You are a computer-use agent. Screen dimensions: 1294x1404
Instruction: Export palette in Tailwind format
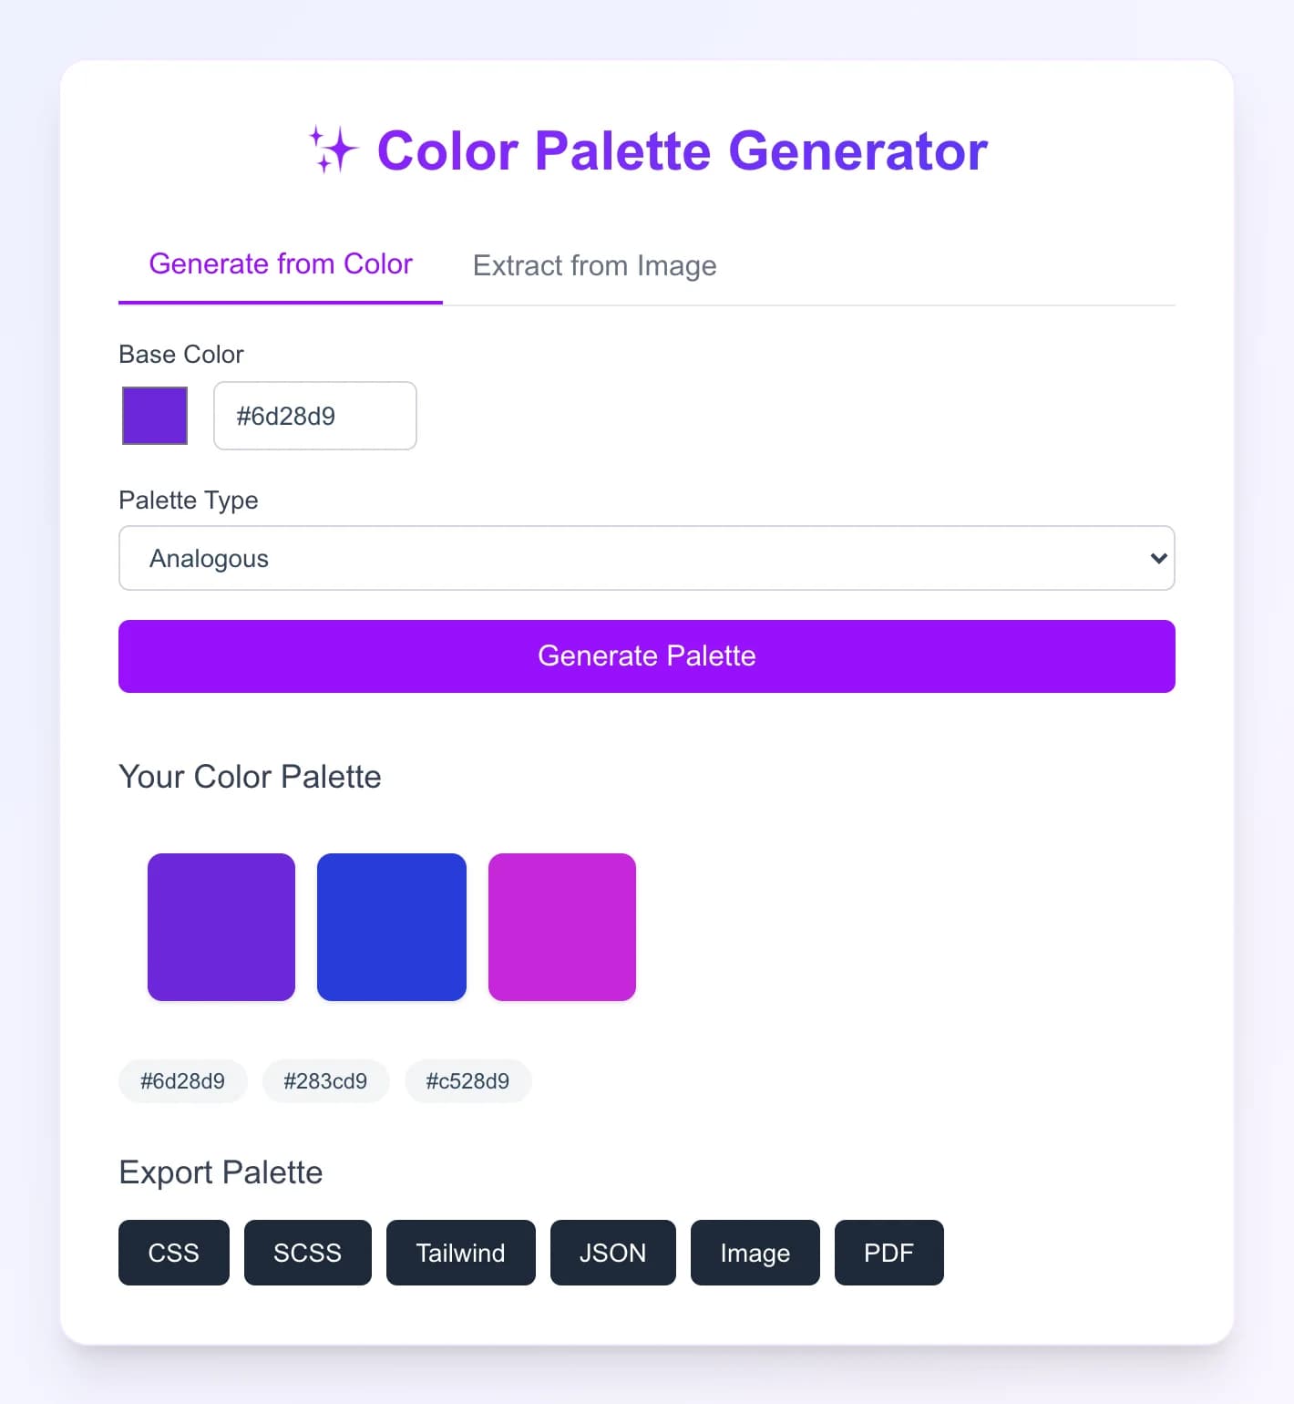pos(461,1253)
